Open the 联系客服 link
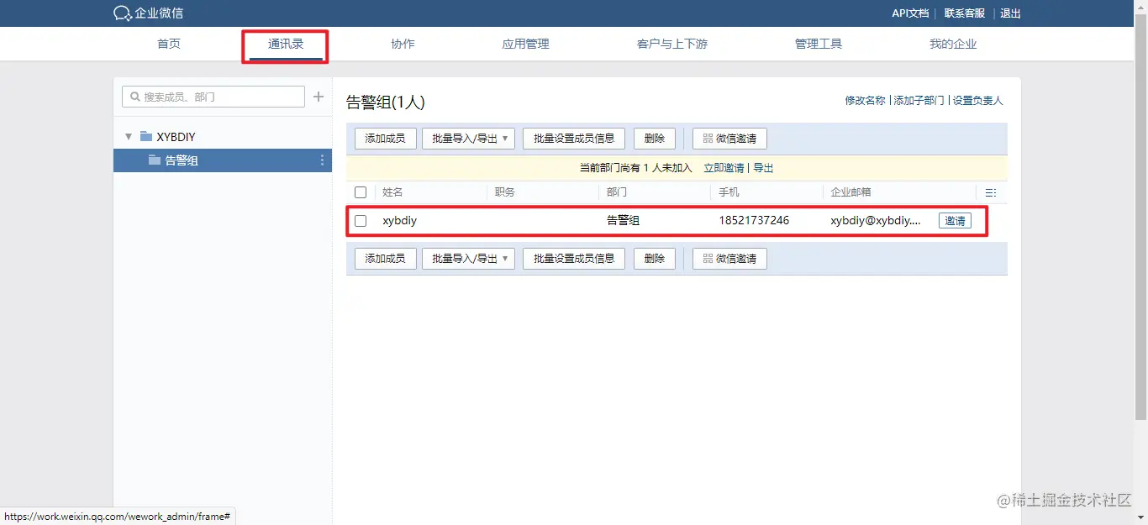Viewport: 1148px width, 525px height. pos(965,13)
